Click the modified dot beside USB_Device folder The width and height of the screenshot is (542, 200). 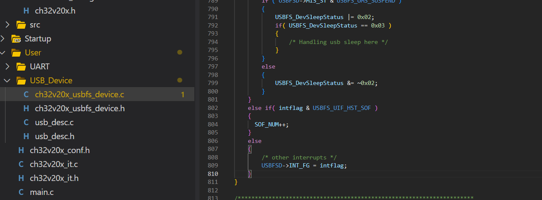pos(180,80)
